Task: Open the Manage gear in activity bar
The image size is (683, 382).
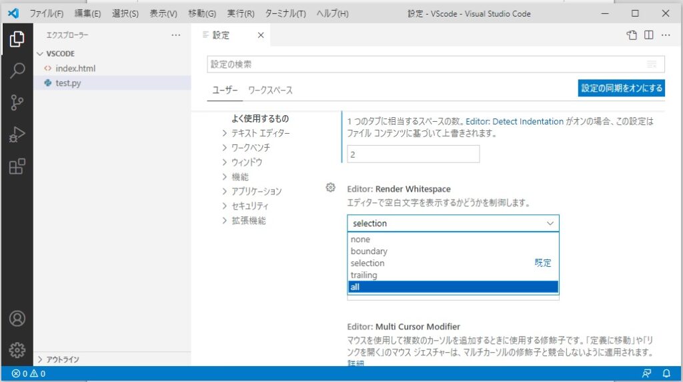Action: (17, 350)
